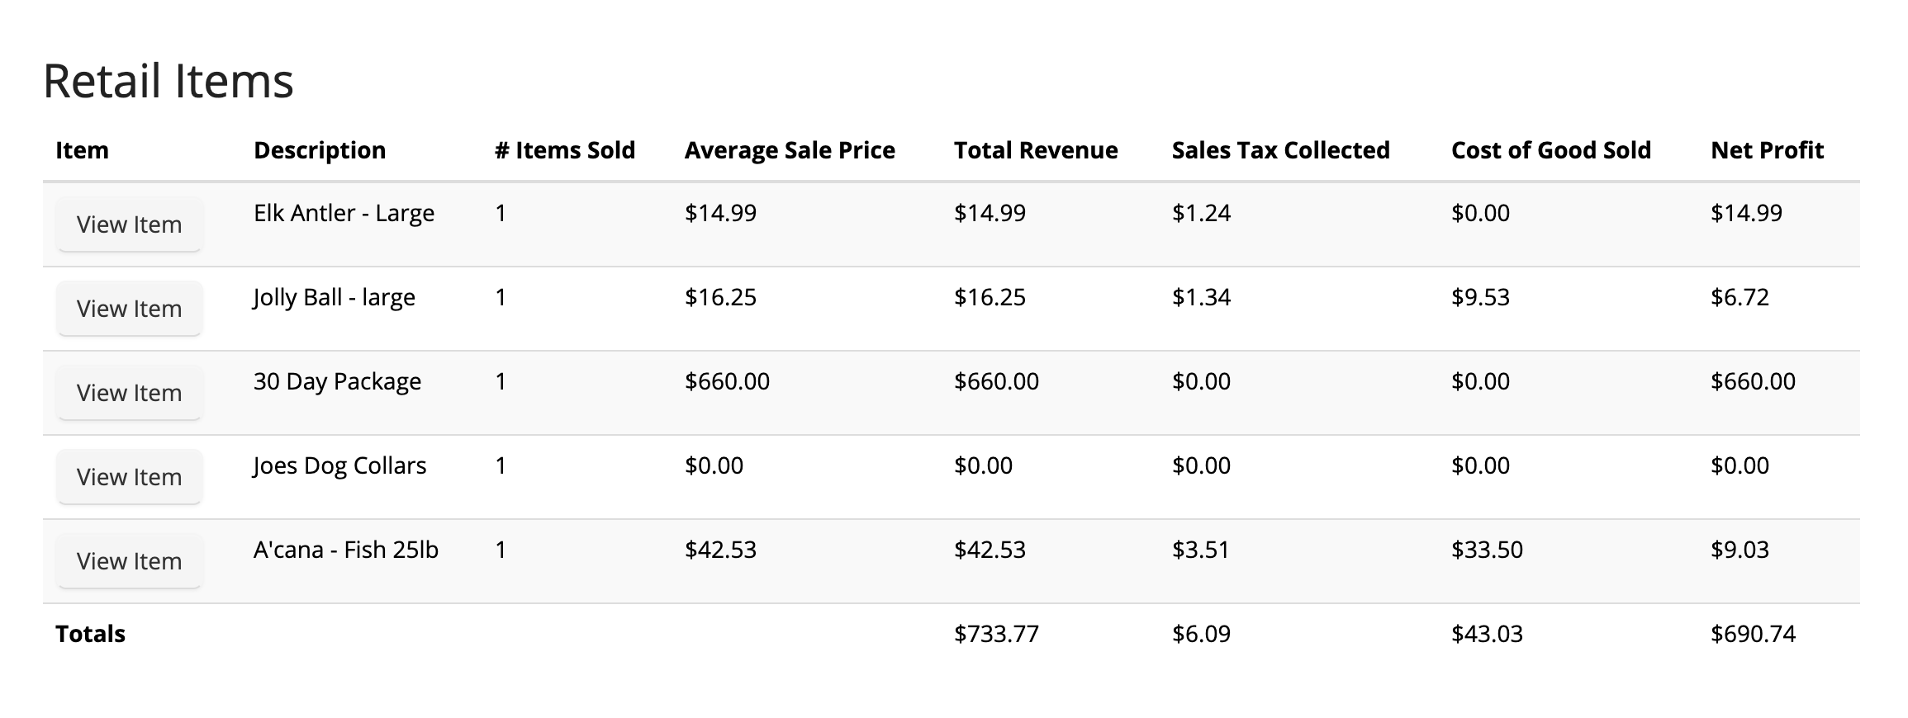The image size is (1908, 718).
Task: Open View Item for 30 Day Package
Action: 129,393
